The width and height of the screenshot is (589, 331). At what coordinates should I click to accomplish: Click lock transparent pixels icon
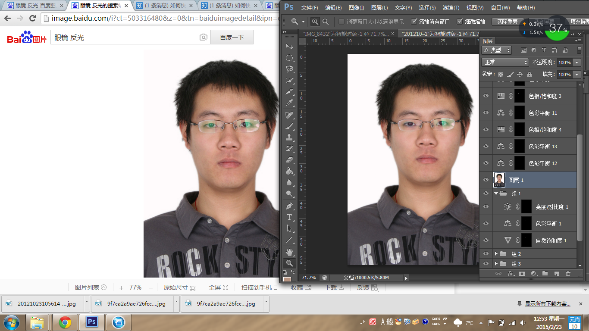501,75
